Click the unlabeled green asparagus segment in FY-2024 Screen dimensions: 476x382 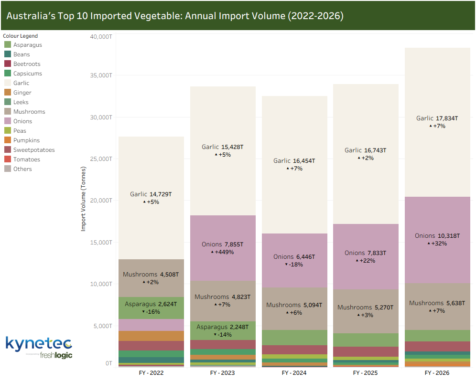[294, 338]
